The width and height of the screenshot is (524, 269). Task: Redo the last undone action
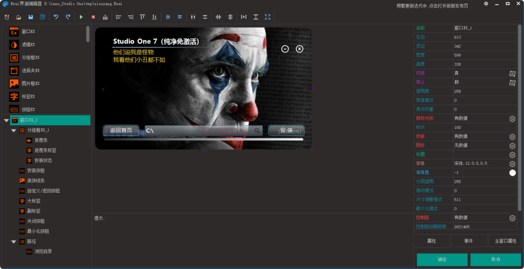[68, 17]
